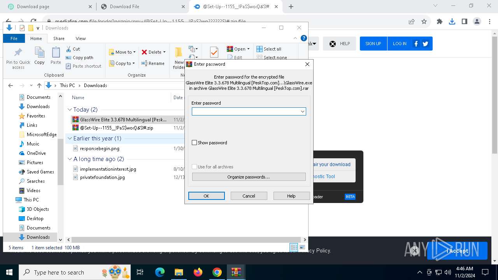Click Chrome extensions puzzle icon
Image resolution: width=498 pixels, height=280 pixels.
(x=440, y=22)
